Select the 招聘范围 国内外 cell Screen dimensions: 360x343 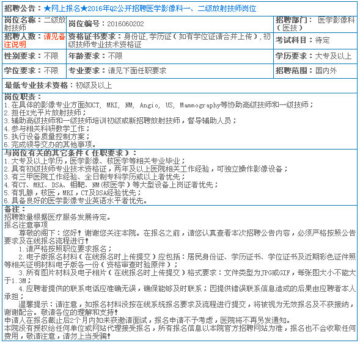[315, 71]
